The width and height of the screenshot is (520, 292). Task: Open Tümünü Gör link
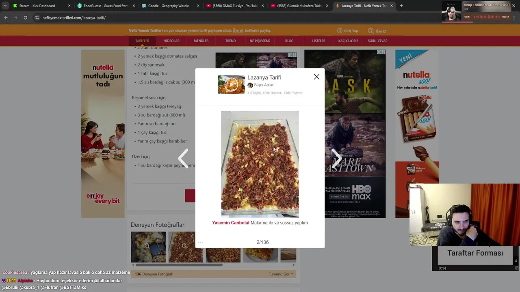click(281, 274)
